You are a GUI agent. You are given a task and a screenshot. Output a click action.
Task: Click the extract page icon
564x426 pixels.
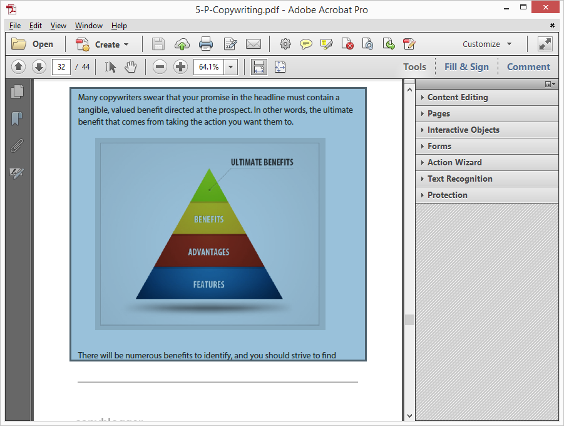point(389,44)
